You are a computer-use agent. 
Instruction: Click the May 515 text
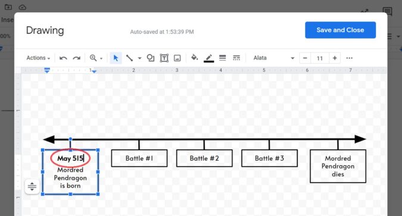coord(70,158)
